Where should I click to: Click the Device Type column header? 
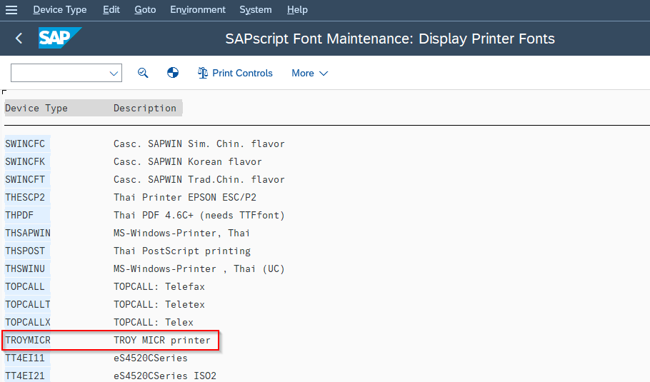pyautogui.click(x=36, y=108)
